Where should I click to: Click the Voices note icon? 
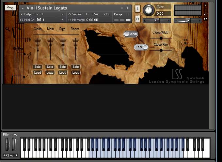coord(70,14)
